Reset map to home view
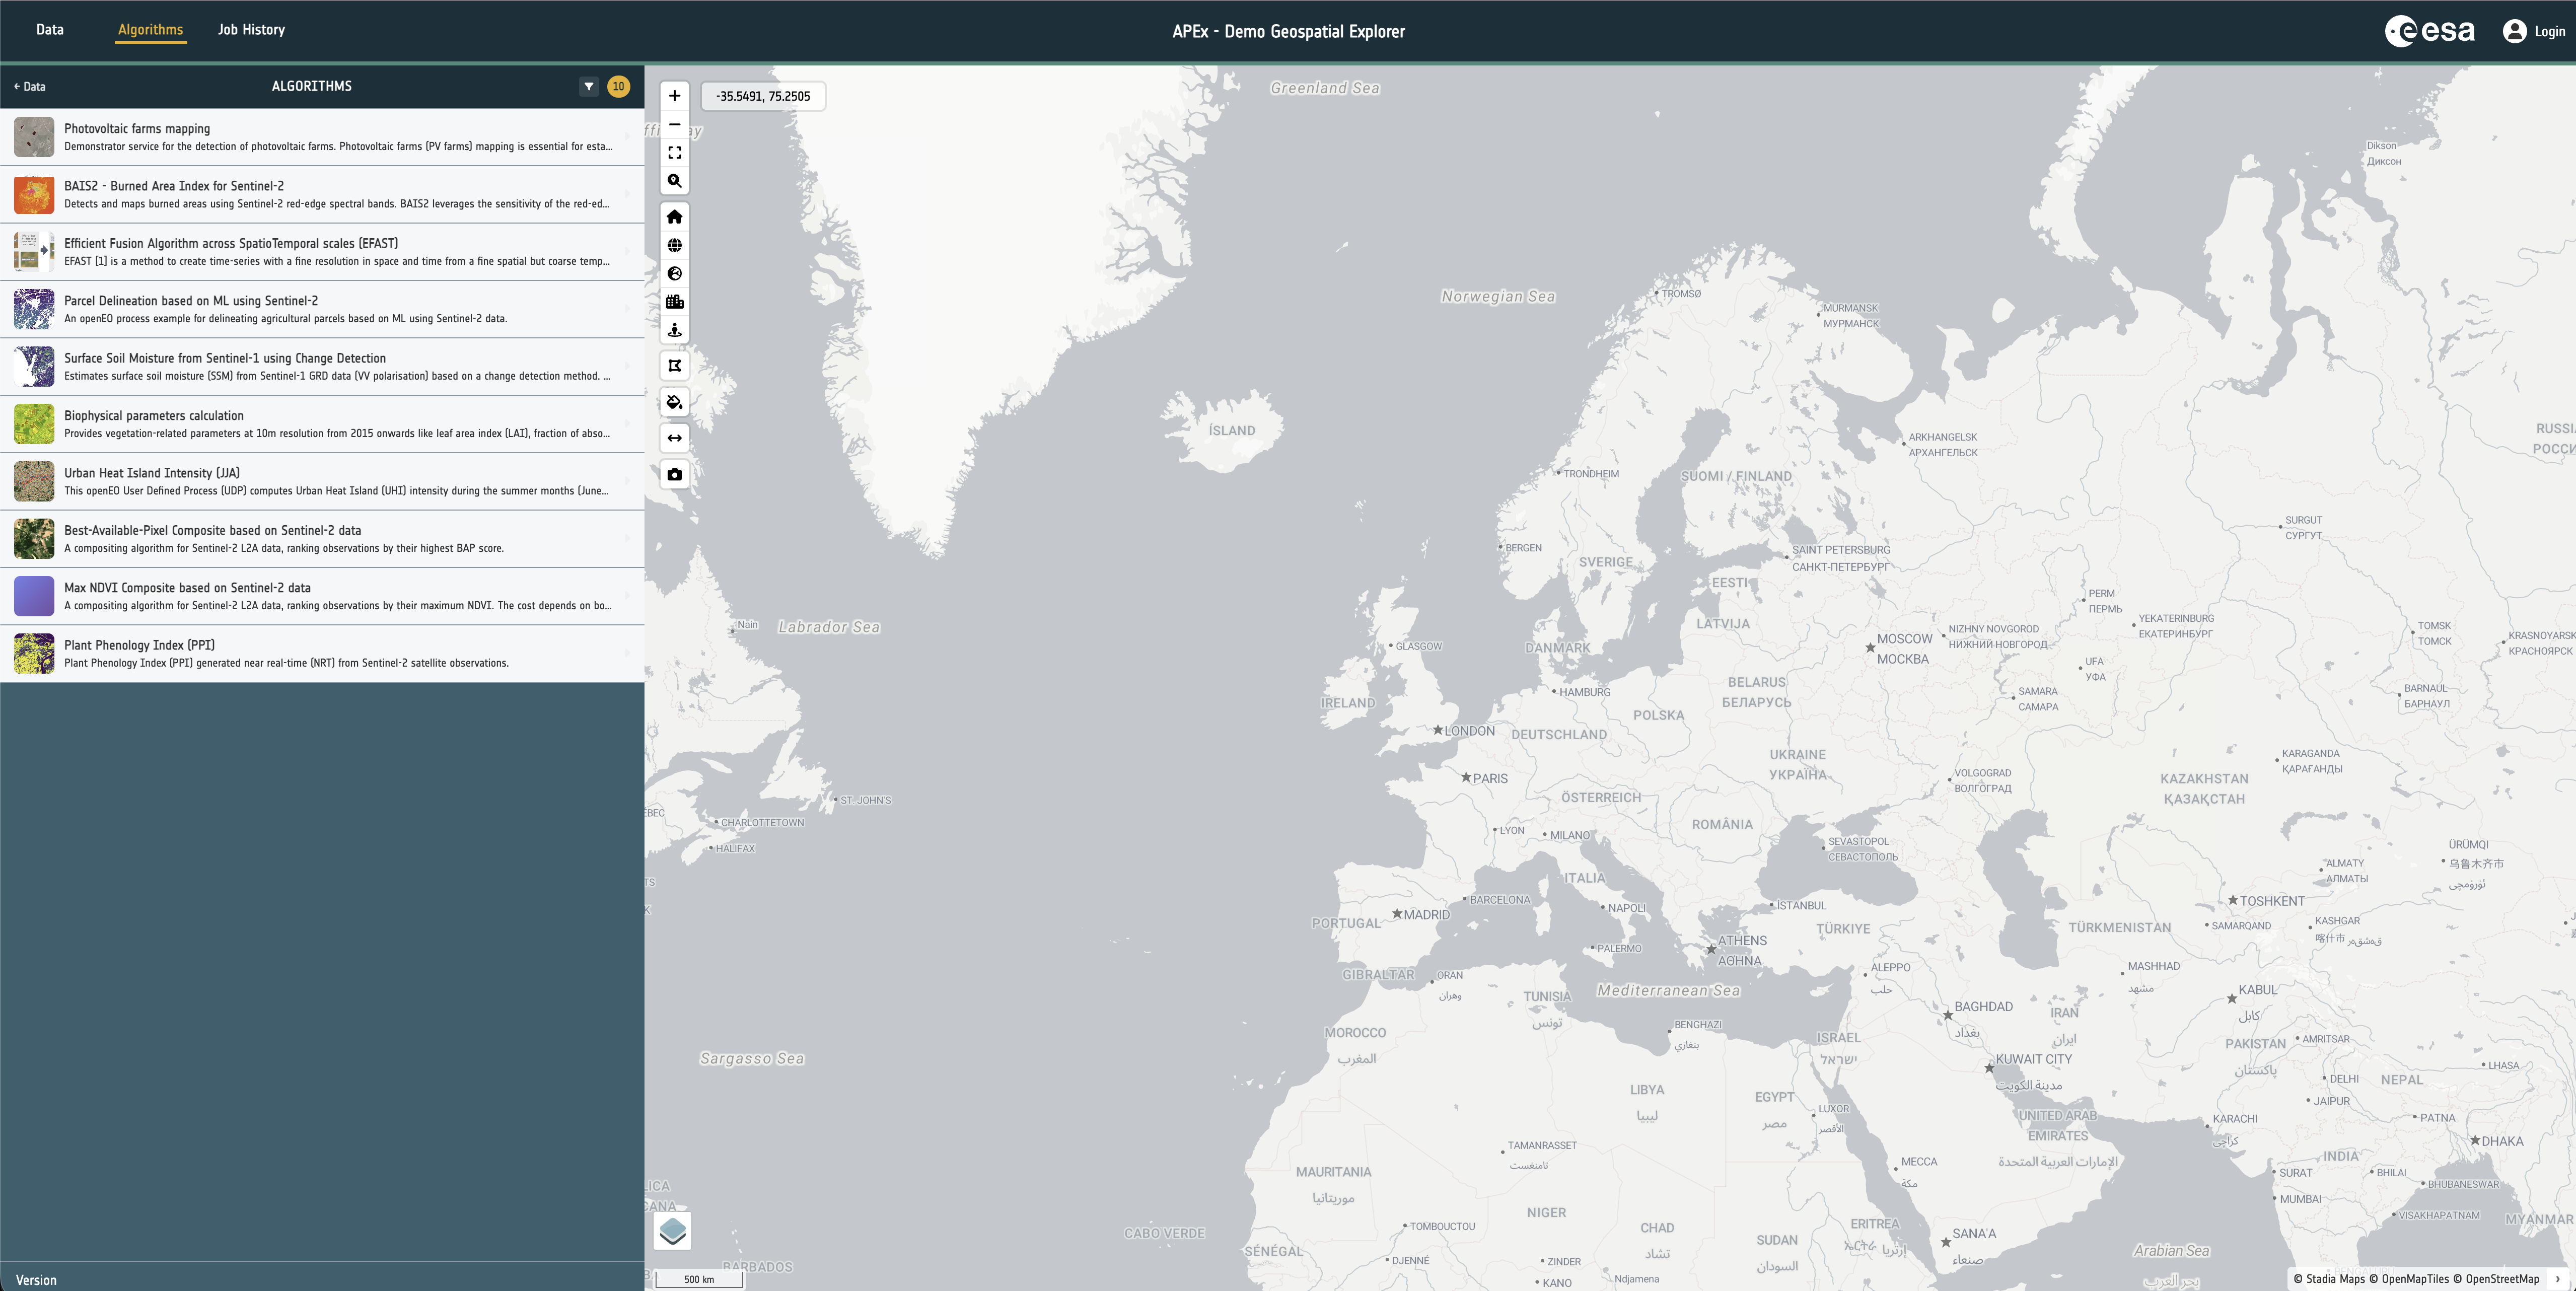2576x1291 pixels. 675,217
